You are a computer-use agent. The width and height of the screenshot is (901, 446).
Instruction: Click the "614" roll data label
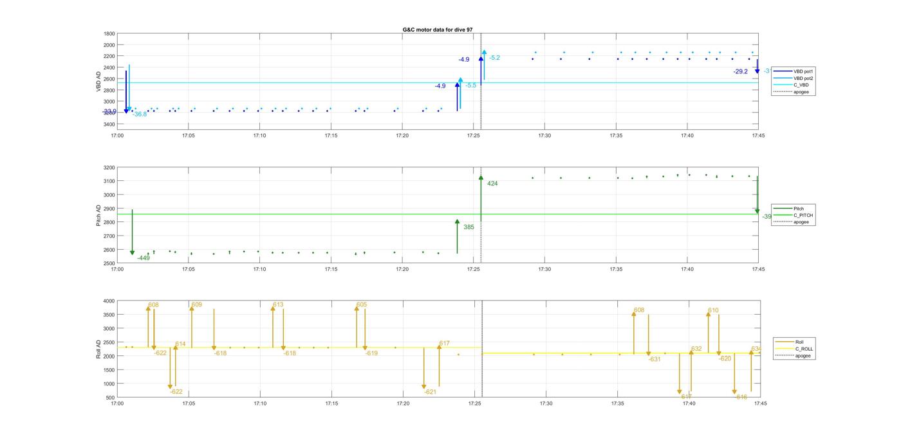tap(180, 344)
